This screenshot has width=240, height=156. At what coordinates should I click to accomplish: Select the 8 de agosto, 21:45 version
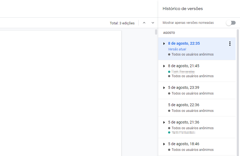tap(184, 66)
